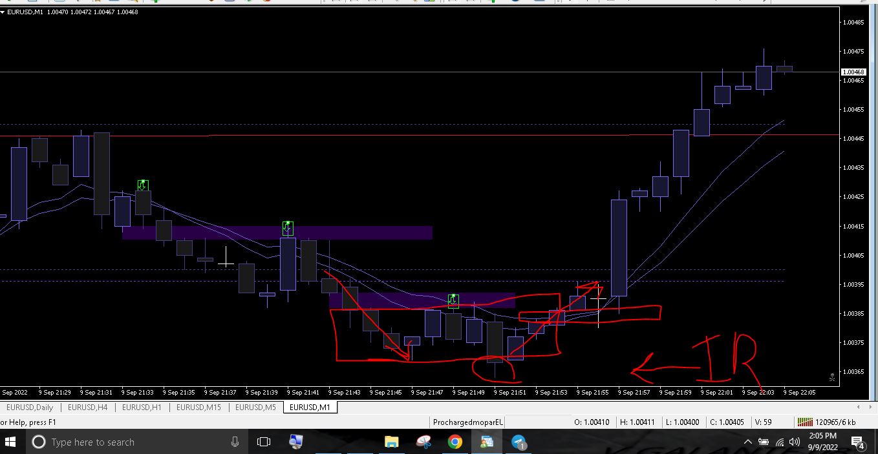Click the active EURUSD,M1 chart tab
The image size is (878, 454).
(x=310, y=408)
